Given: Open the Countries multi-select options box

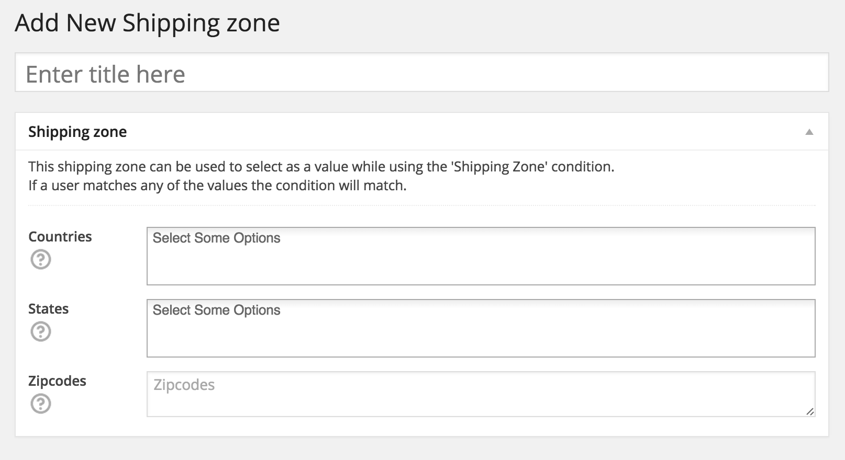Looking at the screenshot, I should coord(481,256).
